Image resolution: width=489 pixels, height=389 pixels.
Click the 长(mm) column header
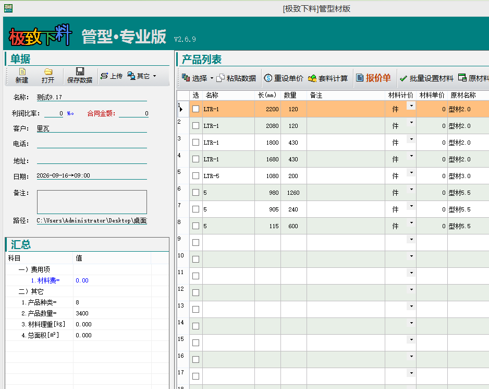coord(267,96)
